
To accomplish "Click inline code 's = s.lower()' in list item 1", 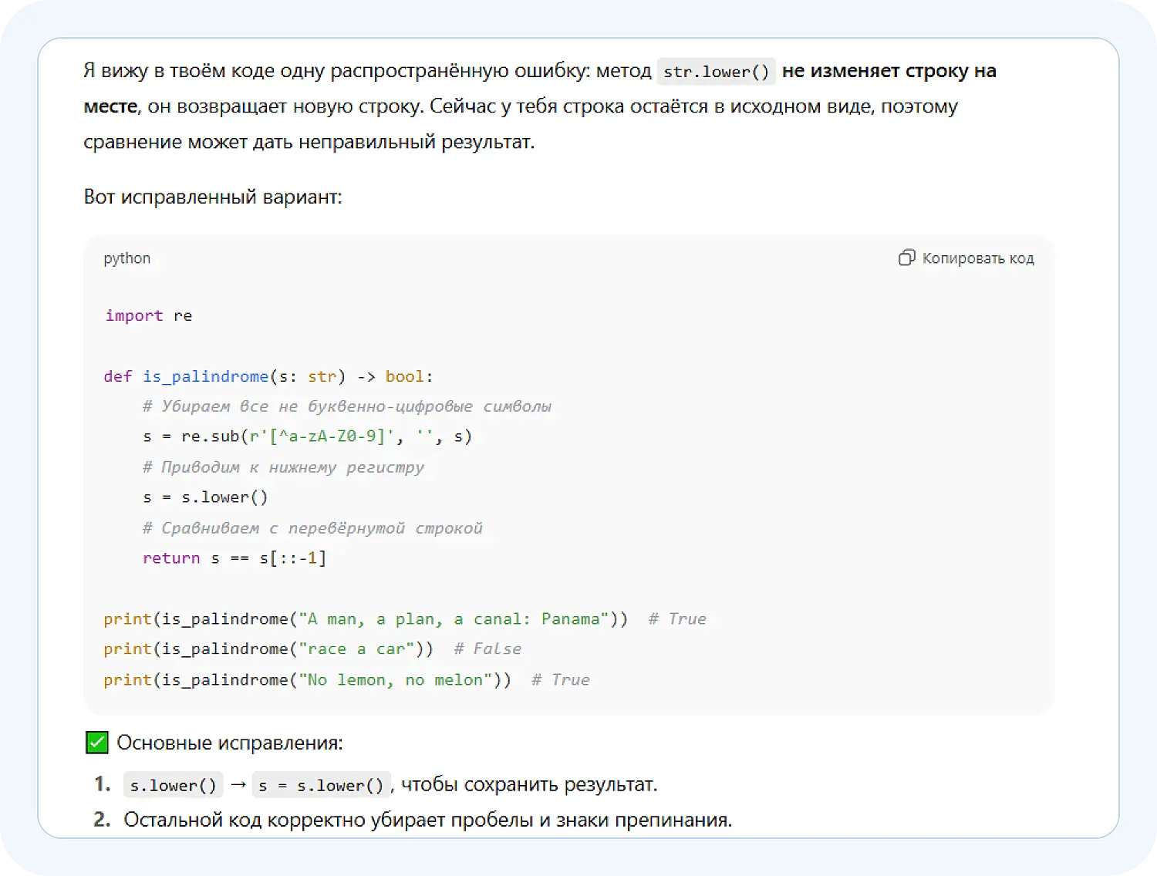I will click(x=322, y=785).
